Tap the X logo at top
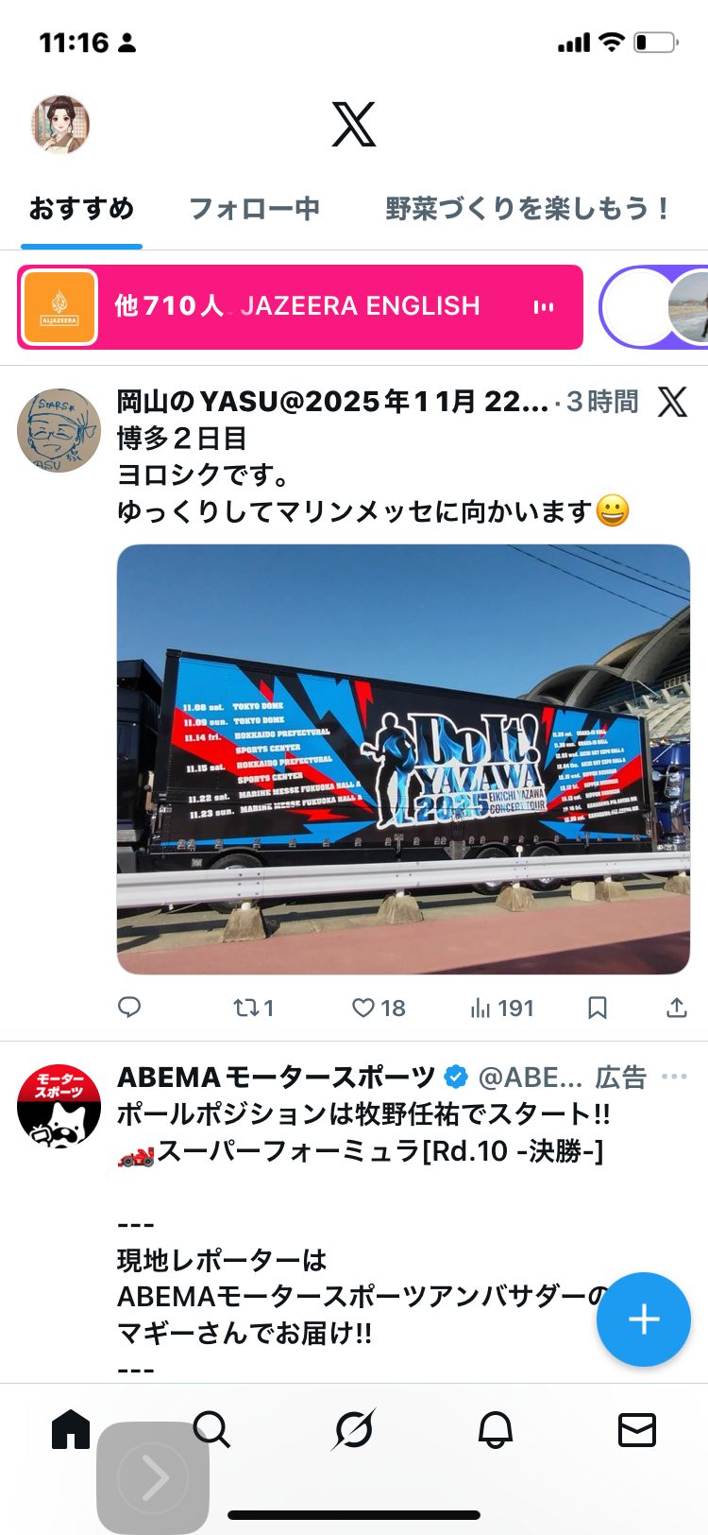 pyautogui.click(x=354, y=124)
